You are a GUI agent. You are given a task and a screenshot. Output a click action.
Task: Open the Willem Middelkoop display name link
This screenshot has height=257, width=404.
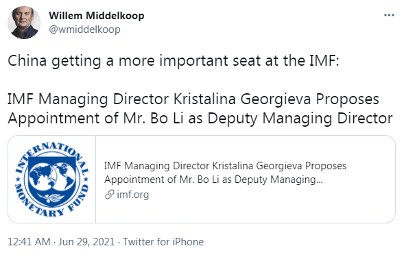[x=97, y=16]
